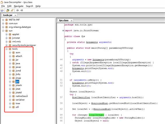Select the security.tools.jarsigner tree item
165x124 pixels.
coord(24,45)
